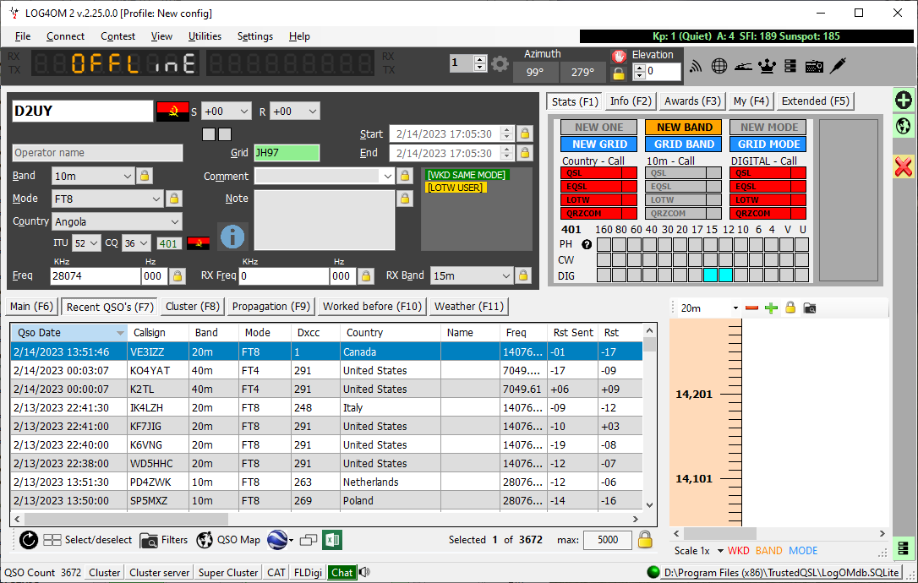Image resolution: width=918 pixels, height=583 pixels.
Task: Toggle the Note field lock
Action: (x=405, y=199)
